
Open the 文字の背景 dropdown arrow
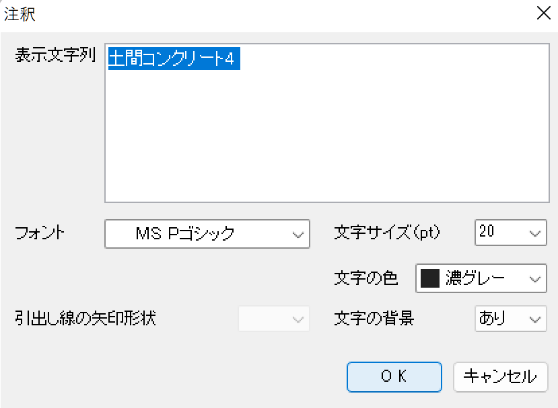point(535,319)
